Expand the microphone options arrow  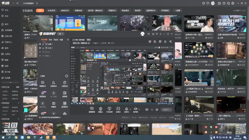point(130,109)
